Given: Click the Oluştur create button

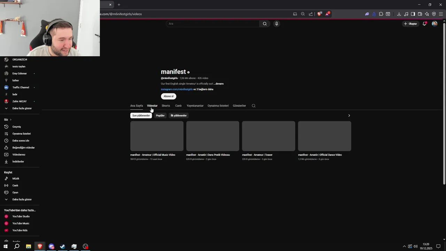Looking at the screenshot, I should (x=410, y=24).
